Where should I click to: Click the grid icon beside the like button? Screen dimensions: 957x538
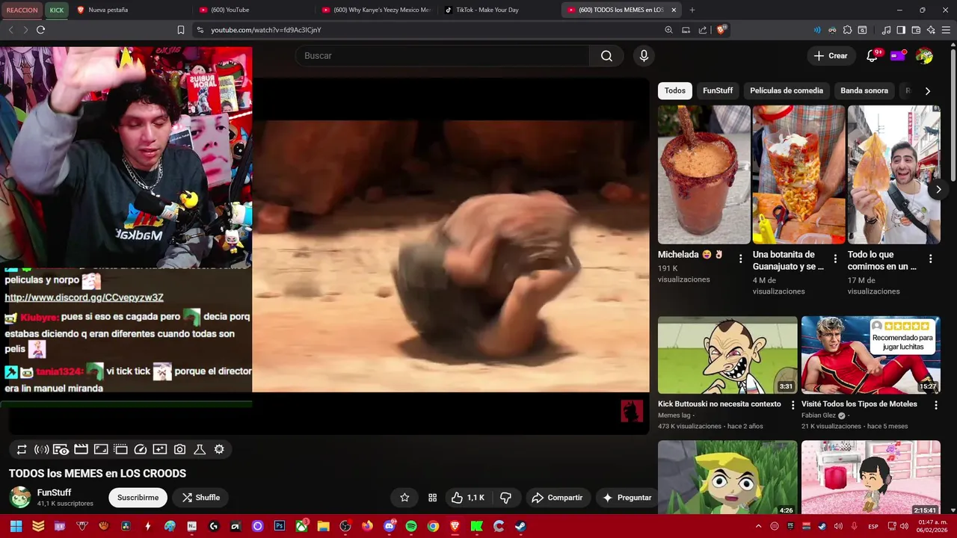(432, 498)
